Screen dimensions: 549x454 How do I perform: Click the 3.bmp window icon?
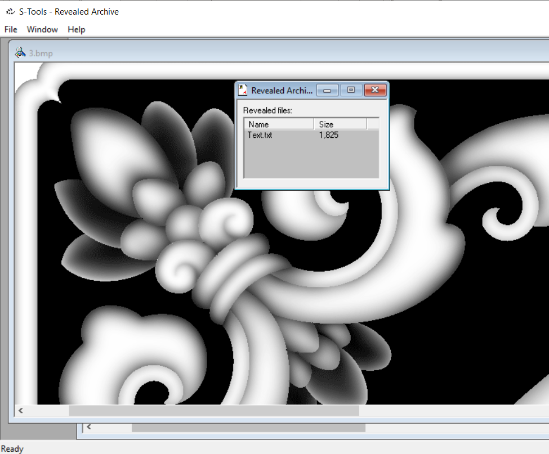tap(20, 53)
